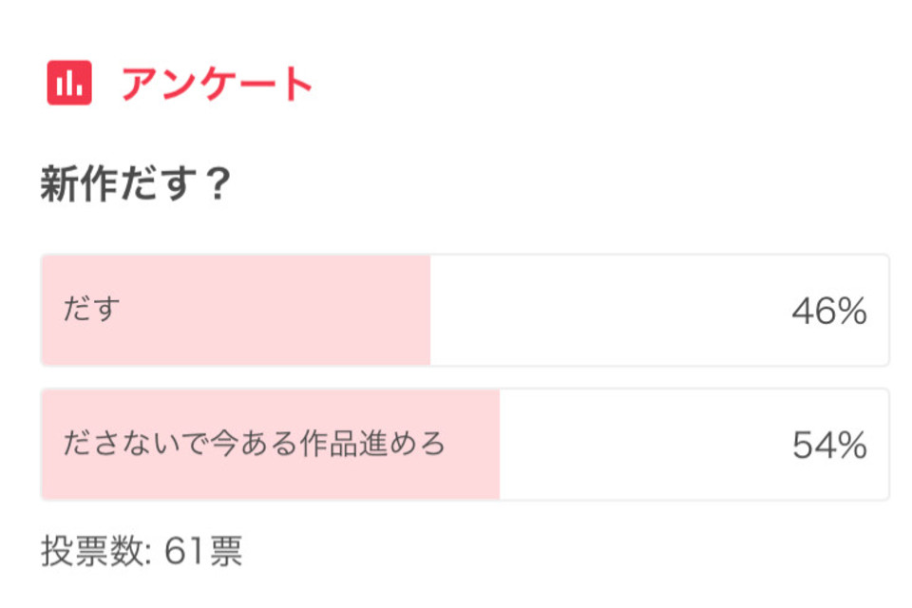Image resolution: width=912 pixels, height=608 pixels.
Task: Click the 作品進めろ label text
Action: (371, 444)
